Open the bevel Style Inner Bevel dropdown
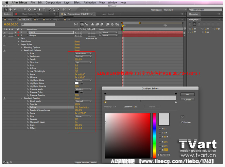 tap(83, 53)
